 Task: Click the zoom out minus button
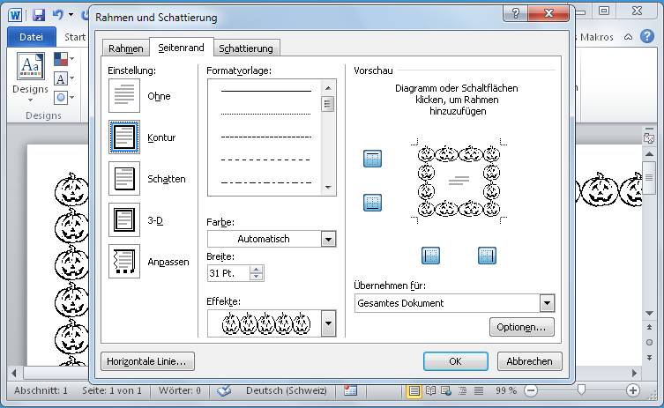pyautogui.click(x=530, y=390)
